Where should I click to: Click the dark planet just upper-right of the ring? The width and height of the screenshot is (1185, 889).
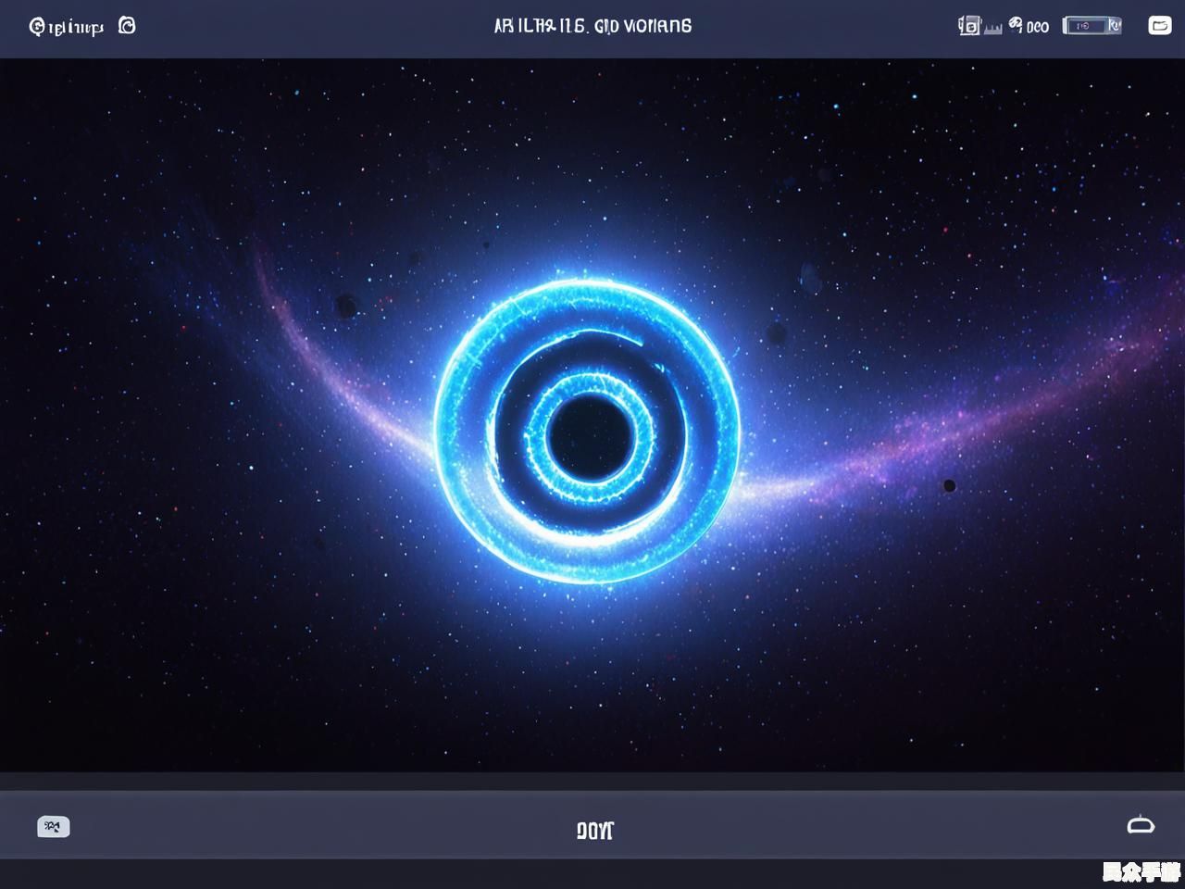[776, 332]
